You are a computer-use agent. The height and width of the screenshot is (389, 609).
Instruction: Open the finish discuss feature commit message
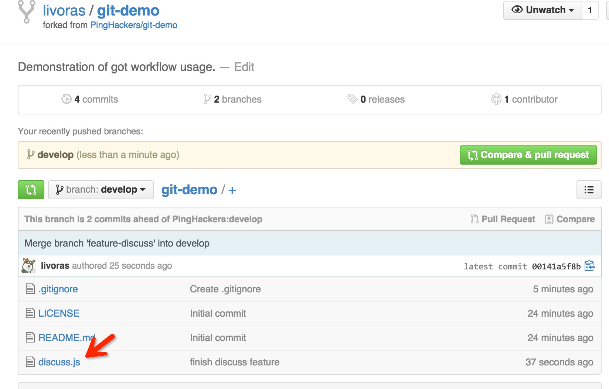(x=235, y=362)
